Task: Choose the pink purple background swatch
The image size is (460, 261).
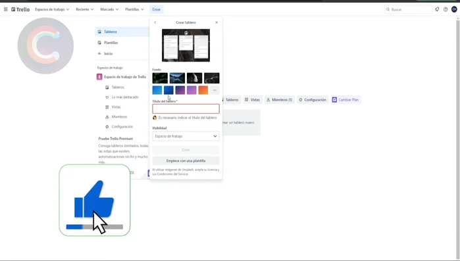Action: pos(192,90)
